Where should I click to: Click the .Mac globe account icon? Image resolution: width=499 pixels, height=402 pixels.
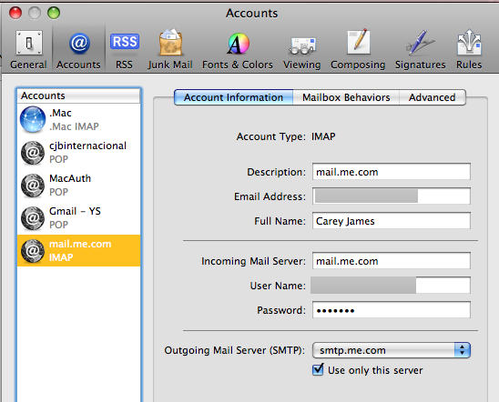tap(33, 119)
